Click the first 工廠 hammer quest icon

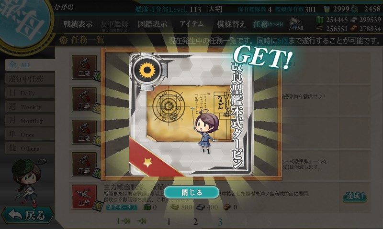84,67
